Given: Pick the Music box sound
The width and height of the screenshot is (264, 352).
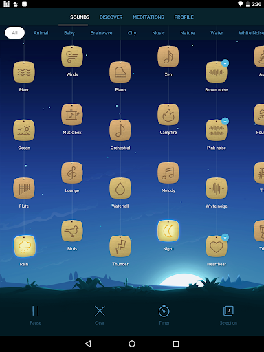Looking at the screenshot, I should click(72, 115).
